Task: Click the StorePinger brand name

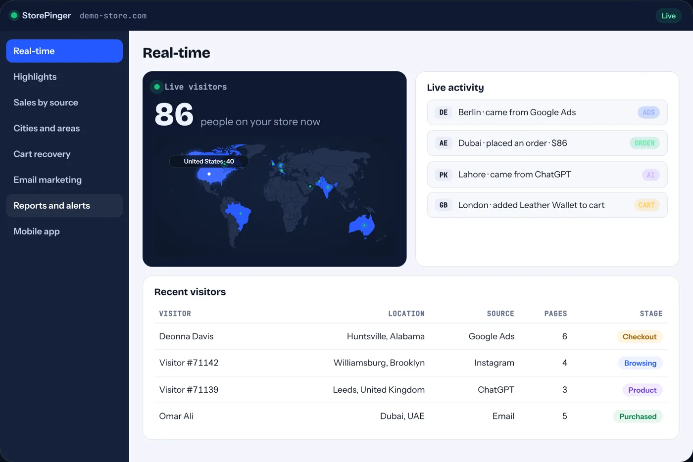Action: click(x=47, y=15)
